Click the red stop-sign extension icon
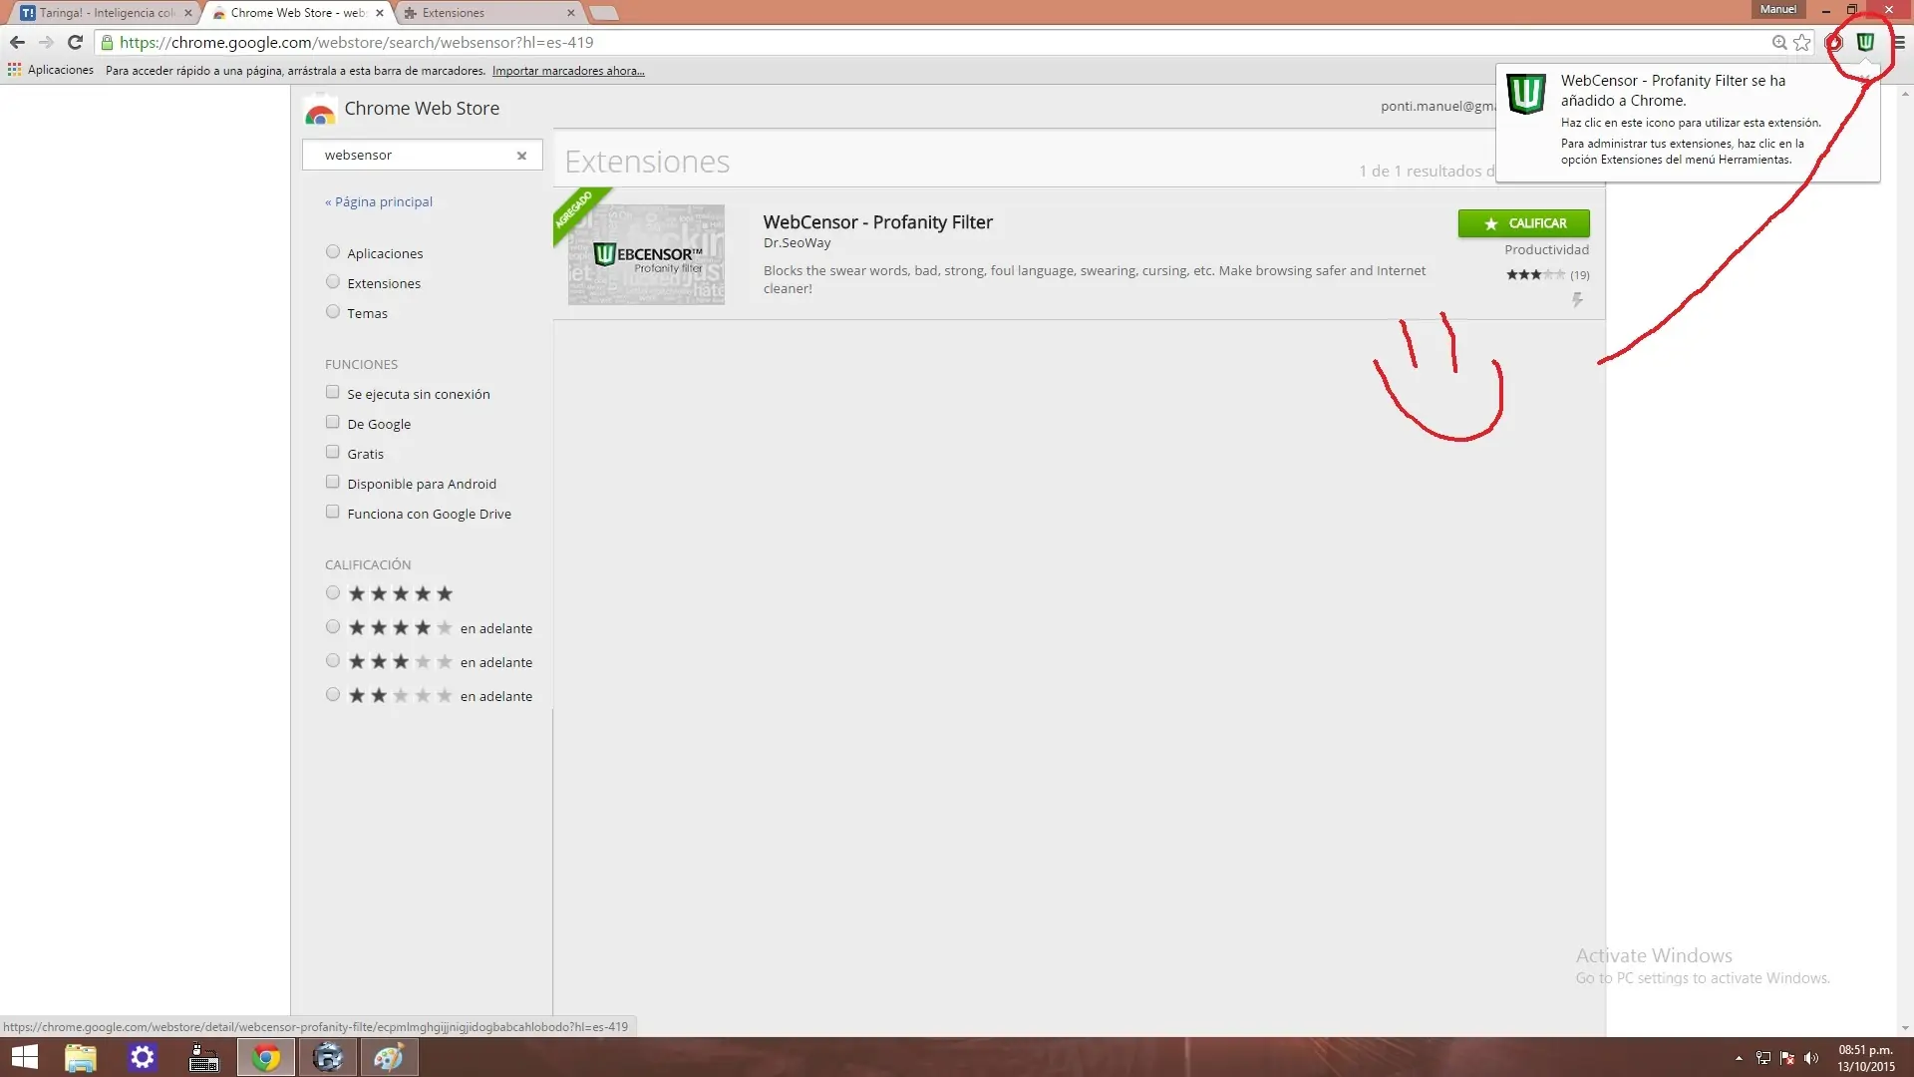This screenshot has height=1077, width=1914. [x=1834, y=42]
